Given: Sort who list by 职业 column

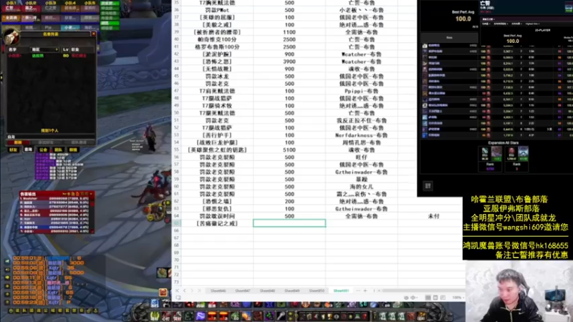Looking at the screenshot, I should click(x=82, y=49).
